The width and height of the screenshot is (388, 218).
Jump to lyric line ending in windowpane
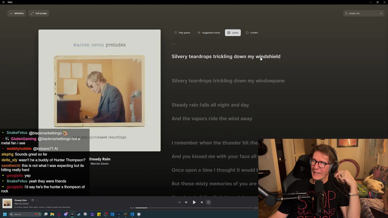[x=228, y=81]
